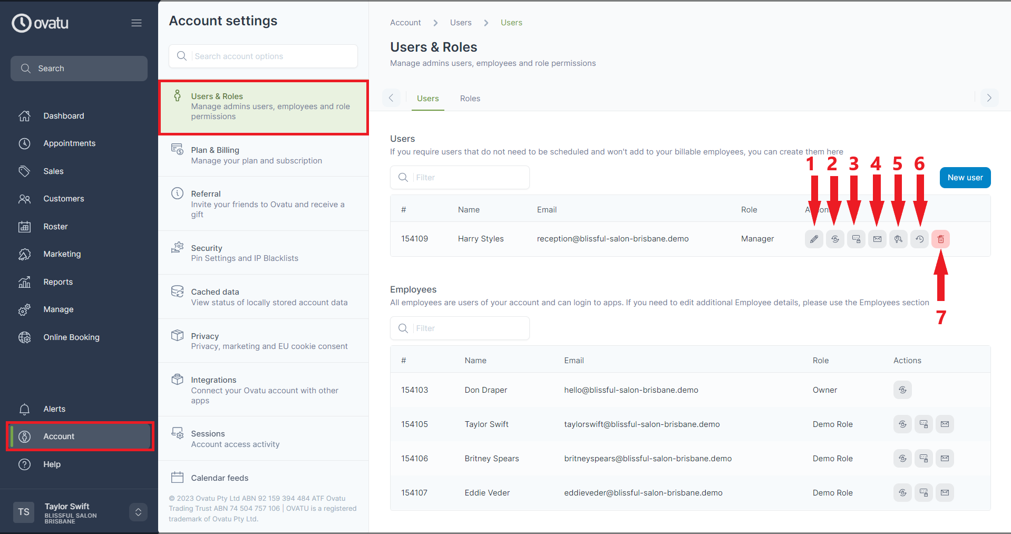
Task: Email invite icon for Britney Spears
Action: coord(945,458)
